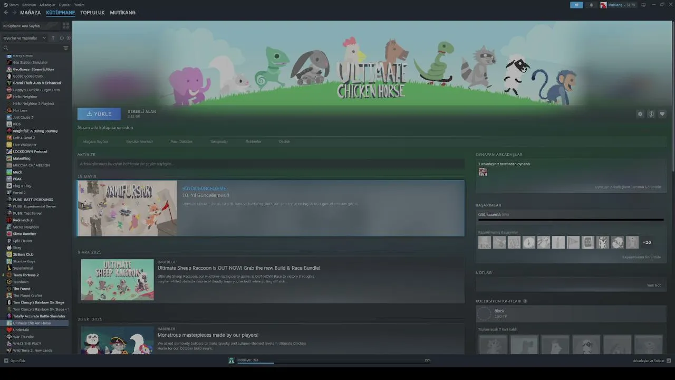
Task: Open the Mutikang account dropdown
Action: tap(618, 5)
